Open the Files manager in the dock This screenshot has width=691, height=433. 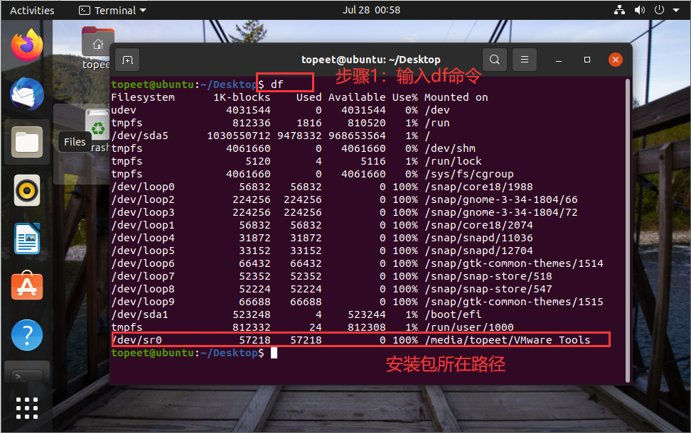(x=27, y=142)
